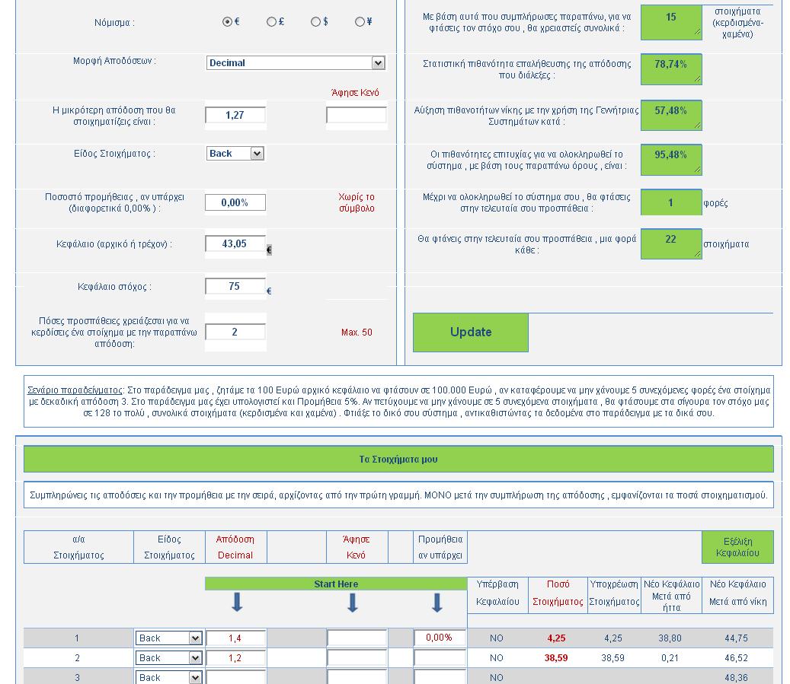Open the Μορφή Αποδόσεων Decimal dropdown
The width and height of the screenshot is (790, 684).
click(296, 63)
